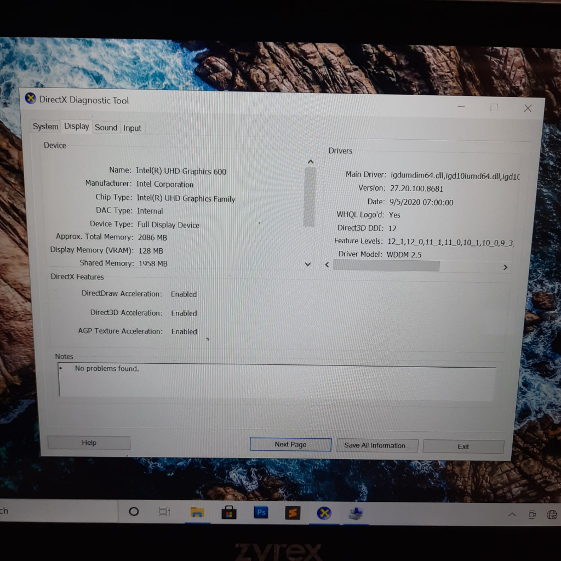Click DirectX Diagnostic taskbar icon

(x=324, y=513)
